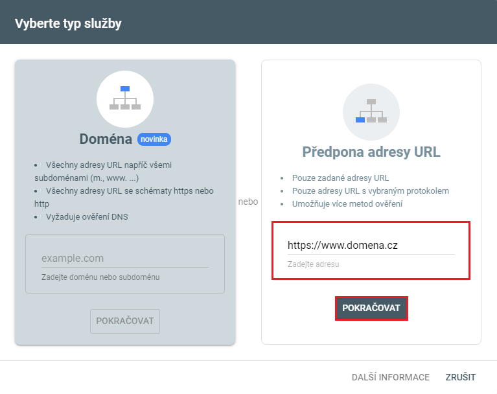Click the URL field containing https://www.domena.cz
This screenshot has width=497, height=394.
[371, 246]
